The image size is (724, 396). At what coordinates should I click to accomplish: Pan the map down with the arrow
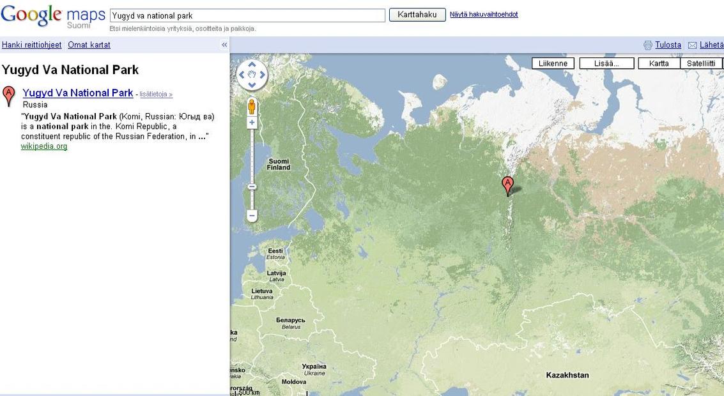tap(252, 85)
